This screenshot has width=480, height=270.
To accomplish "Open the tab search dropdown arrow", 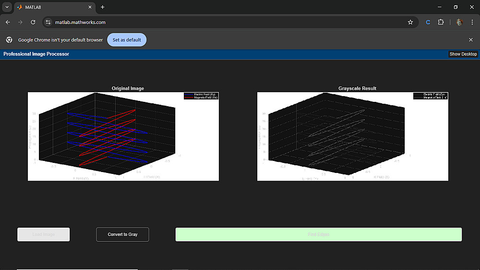I will tap(7, 7).
